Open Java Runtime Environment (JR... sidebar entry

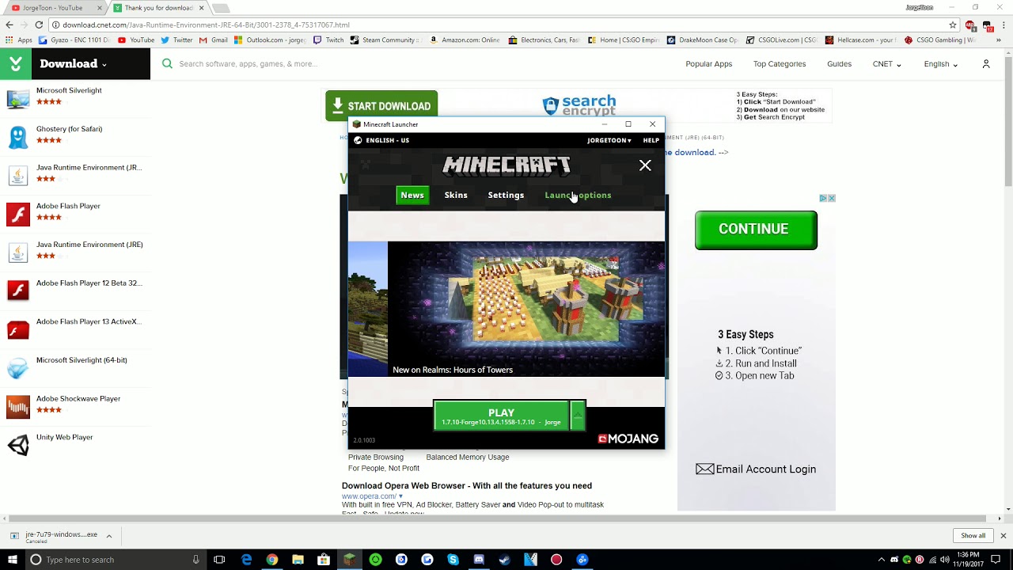89,167
